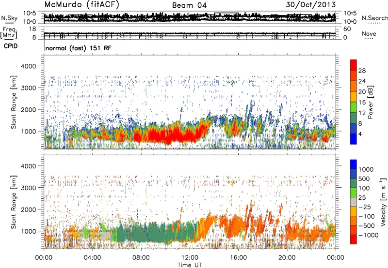
Task: Click the 'N.Sky' axis label
Action: (x=9, y=18)
